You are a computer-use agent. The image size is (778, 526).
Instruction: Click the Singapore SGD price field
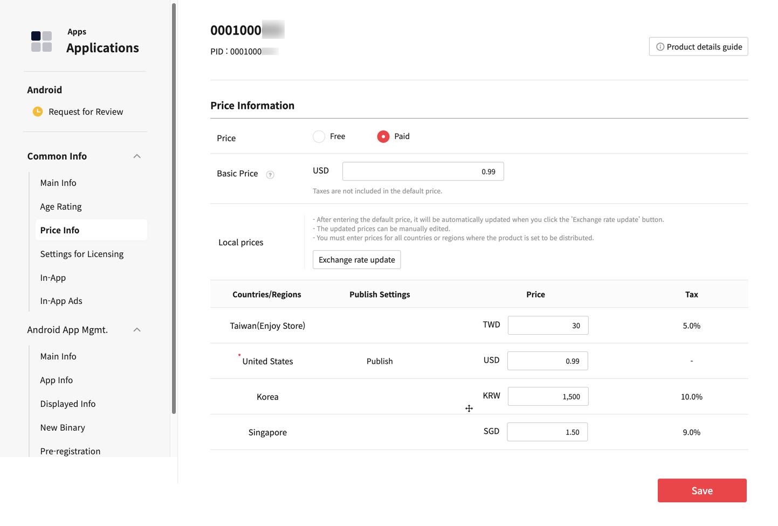pos(547,432)
